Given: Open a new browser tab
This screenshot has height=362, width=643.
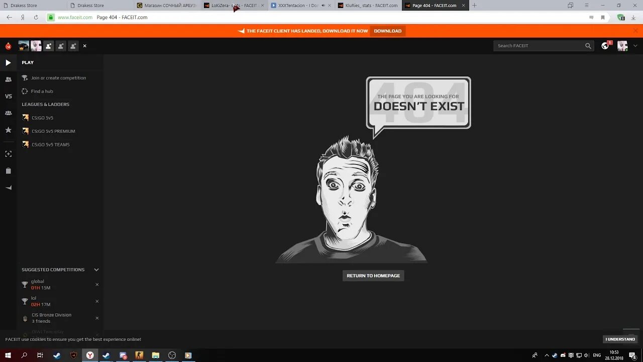Looking at the screenshot, I should click(x=474, y=6).
